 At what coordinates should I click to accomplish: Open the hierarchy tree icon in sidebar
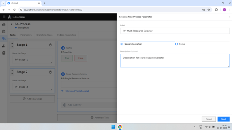(4, 46)
